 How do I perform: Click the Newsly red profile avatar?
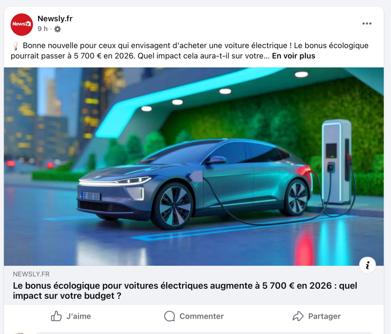point(22,24)
